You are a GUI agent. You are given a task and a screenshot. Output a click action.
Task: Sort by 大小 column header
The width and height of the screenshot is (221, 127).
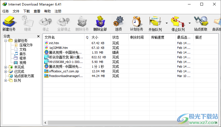point(100,37)
